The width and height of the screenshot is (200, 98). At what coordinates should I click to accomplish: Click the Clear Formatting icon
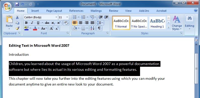point(66,23)
